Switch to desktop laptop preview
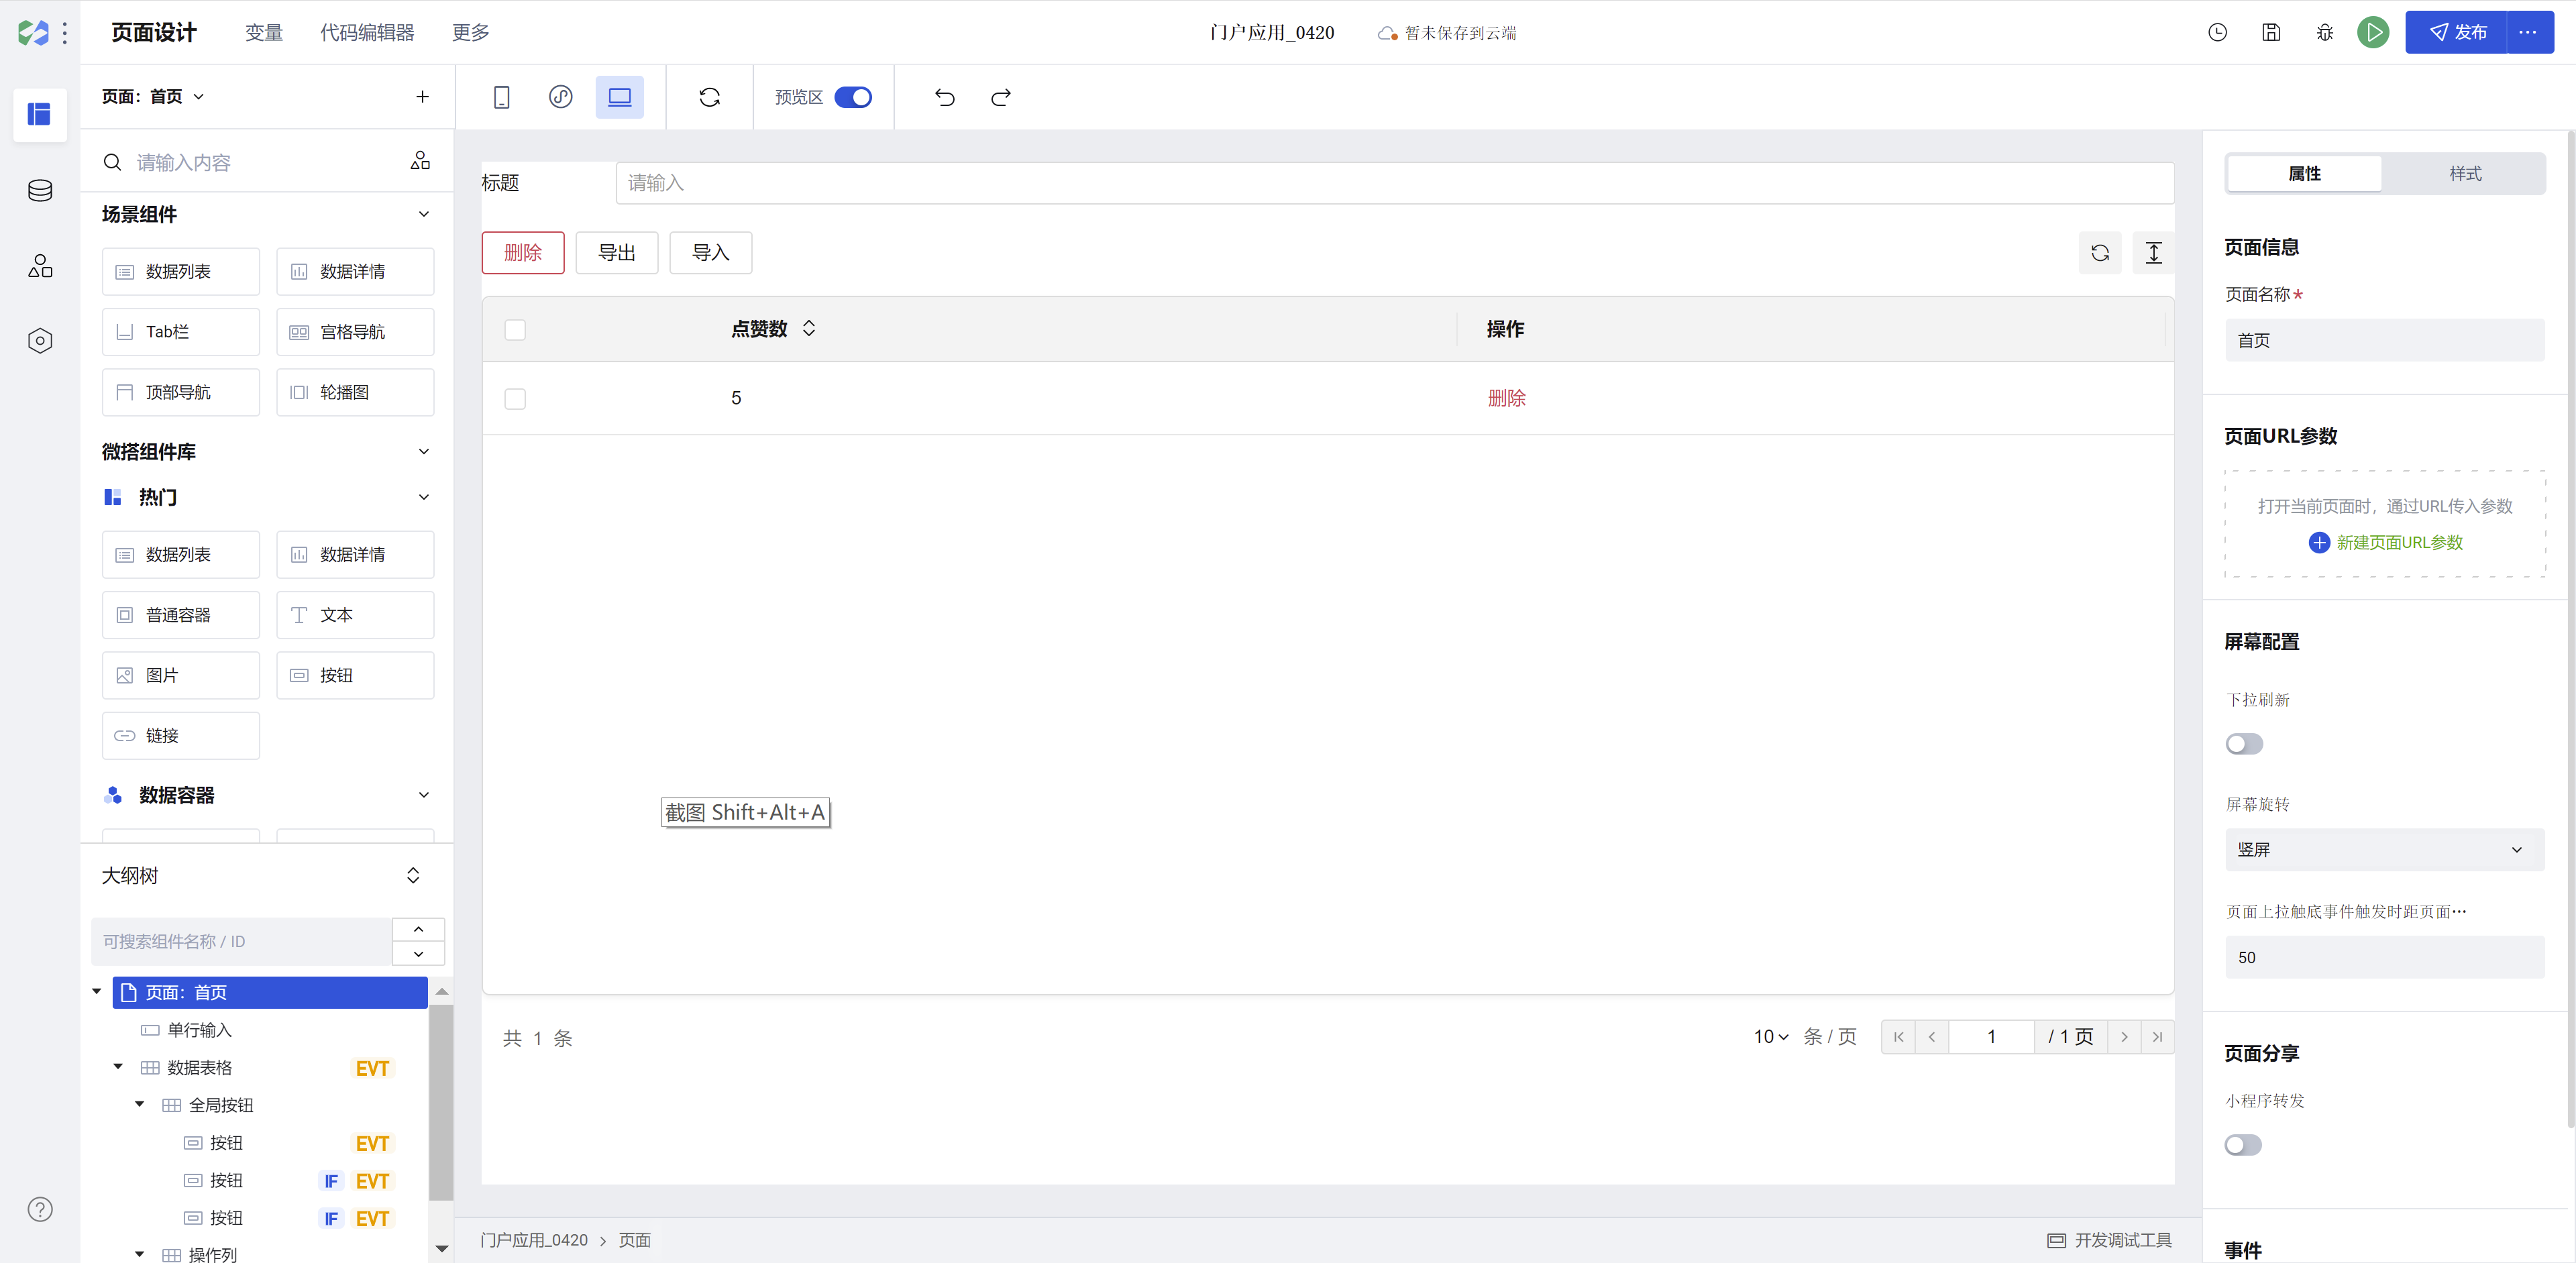 pos(620,97)
